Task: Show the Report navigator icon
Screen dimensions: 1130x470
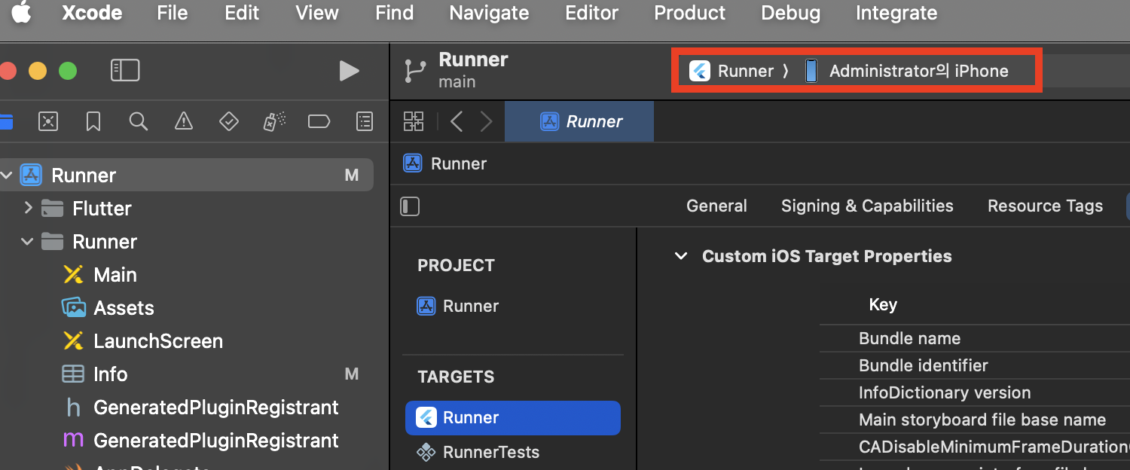Action: pyautogui.click(x=365, y=121)
